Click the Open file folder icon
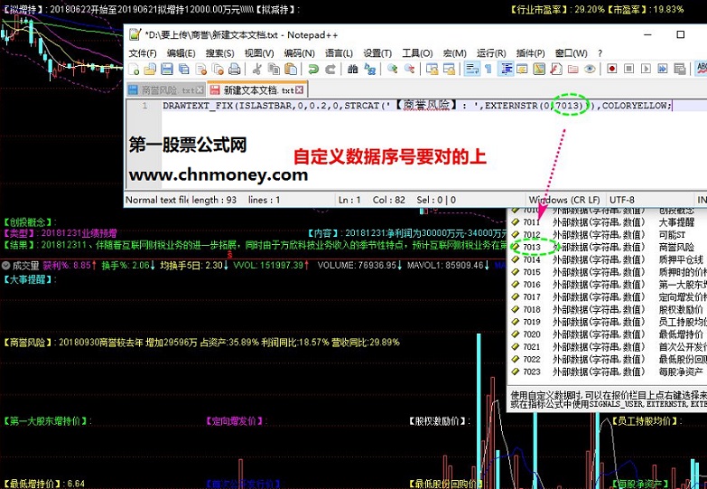 150,69
